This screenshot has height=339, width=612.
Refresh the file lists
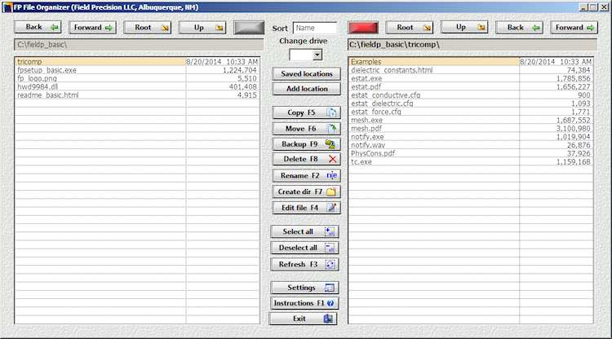[x=304, y=264]
